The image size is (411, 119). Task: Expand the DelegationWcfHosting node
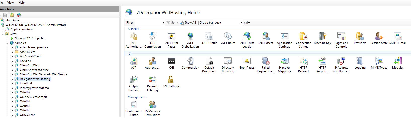tap(12, 79)
